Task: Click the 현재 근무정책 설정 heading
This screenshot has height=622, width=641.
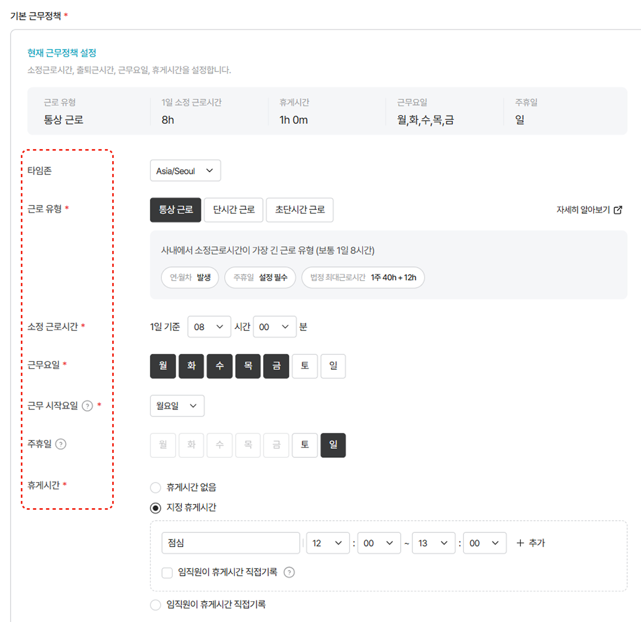Action: [x=62, y=53]
